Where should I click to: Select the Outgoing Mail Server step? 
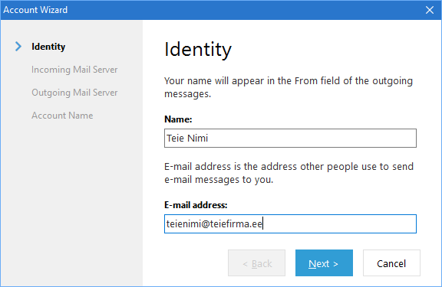coord(74,93)
